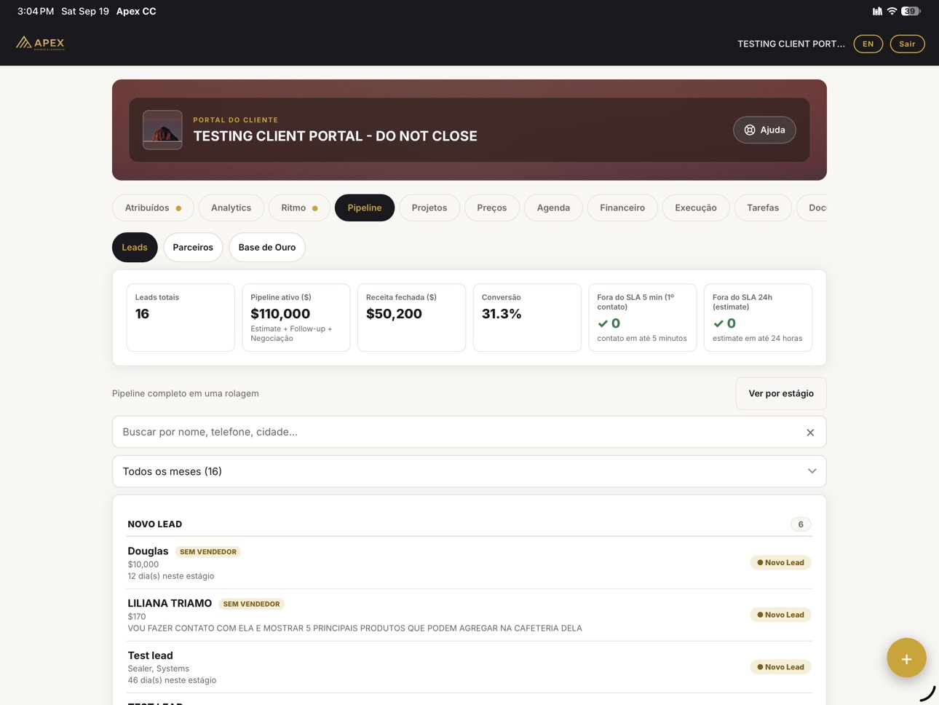939x705 pixels.
Task: Select the Pipeline tab
Action: click(365, 208)
